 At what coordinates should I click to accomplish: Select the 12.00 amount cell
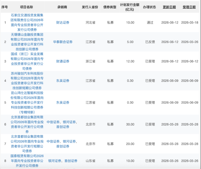point(130,61)
